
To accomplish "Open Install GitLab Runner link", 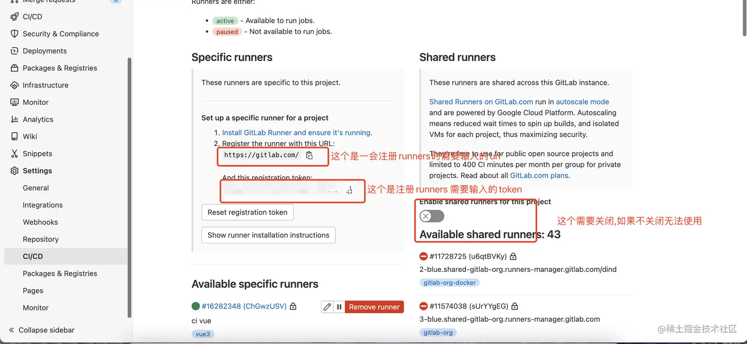I will coord(297,133).
